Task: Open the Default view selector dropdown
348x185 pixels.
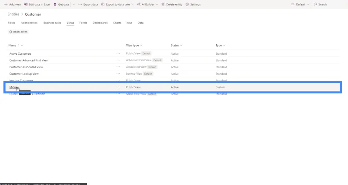Action: click(300, 4)
